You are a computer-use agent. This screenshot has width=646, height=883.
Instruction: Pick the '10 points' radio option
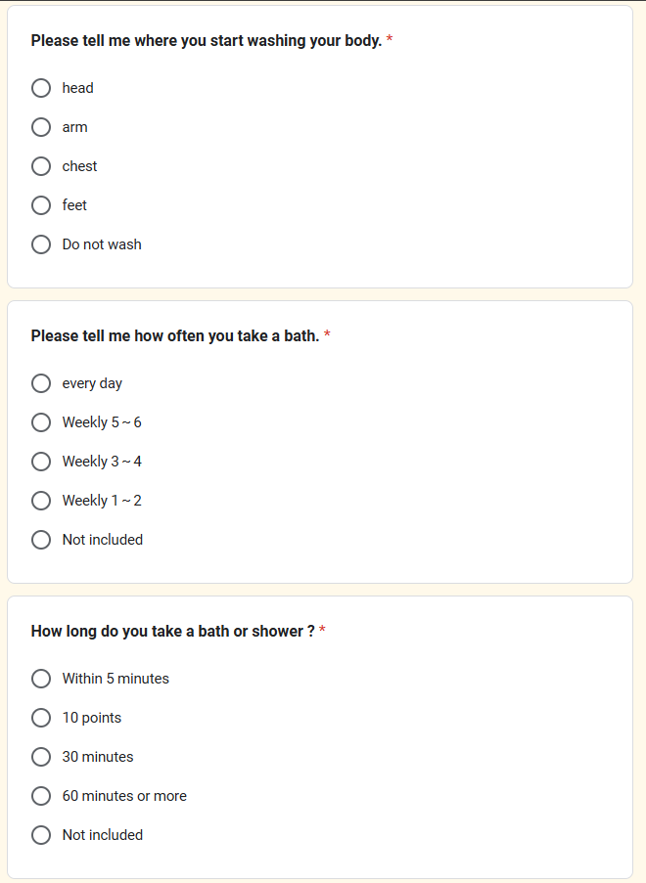(x=41, y=718)
